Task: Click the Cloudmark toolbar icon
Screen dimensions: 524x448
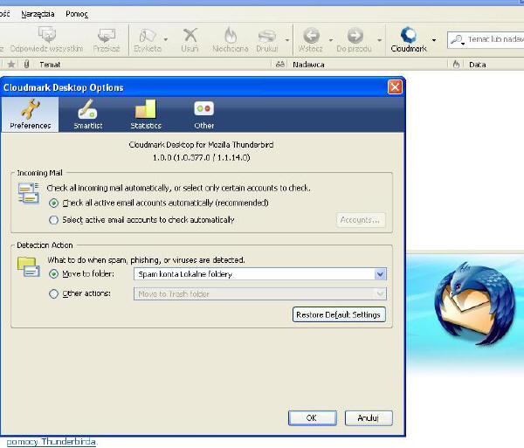Action: click(409, 39)
